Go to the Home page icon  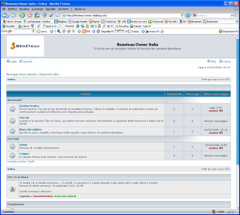pyautogui.click(x=37, y=15)
